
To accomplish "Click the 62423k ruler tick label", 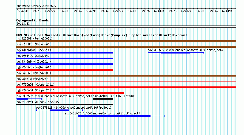I will 64,11.
